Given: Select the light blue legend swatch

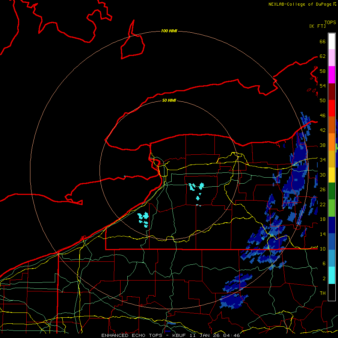Looking at the screenshot, I should pos(332,258).
